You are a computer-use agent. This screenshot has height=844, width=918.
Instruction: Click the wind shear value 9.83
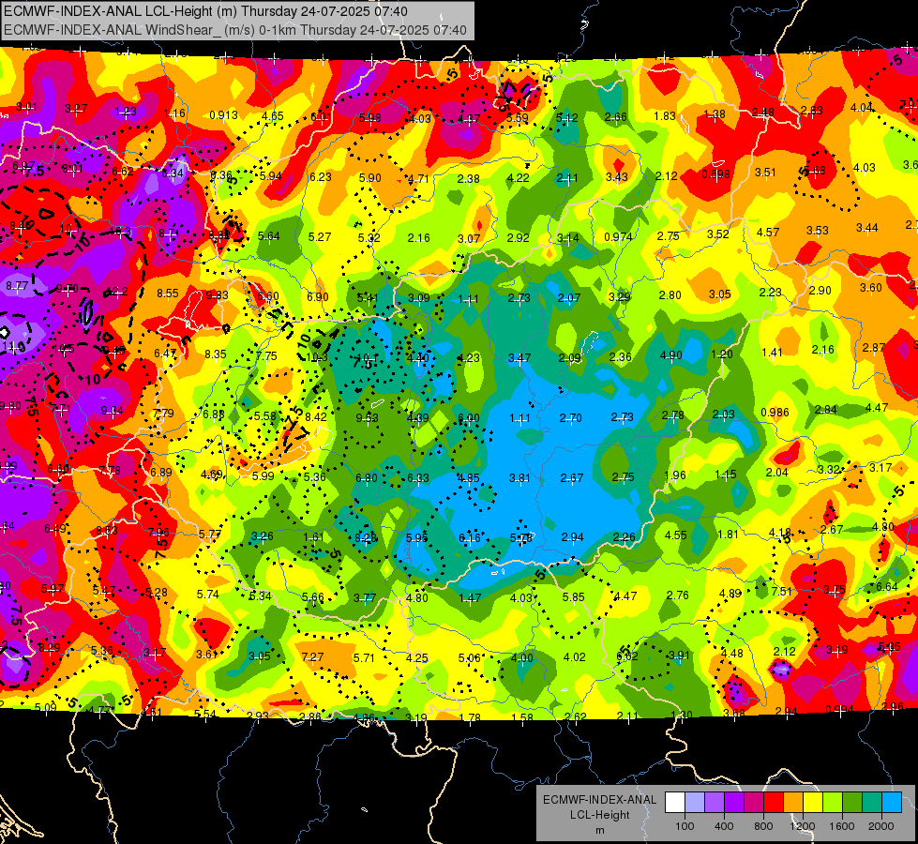pos(218,295)
